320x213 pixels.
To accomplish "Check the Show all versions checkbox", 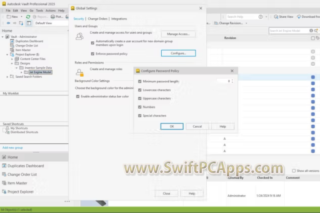I will point(294,170).
